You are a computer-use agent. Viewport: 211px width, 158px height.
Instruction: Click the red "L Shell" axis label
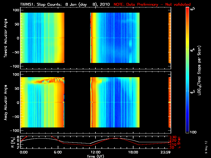[x=179, y=142]
